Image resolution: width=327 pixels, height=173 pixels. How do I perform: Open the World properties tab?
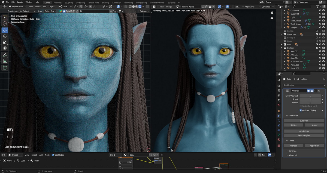point(279,105)
